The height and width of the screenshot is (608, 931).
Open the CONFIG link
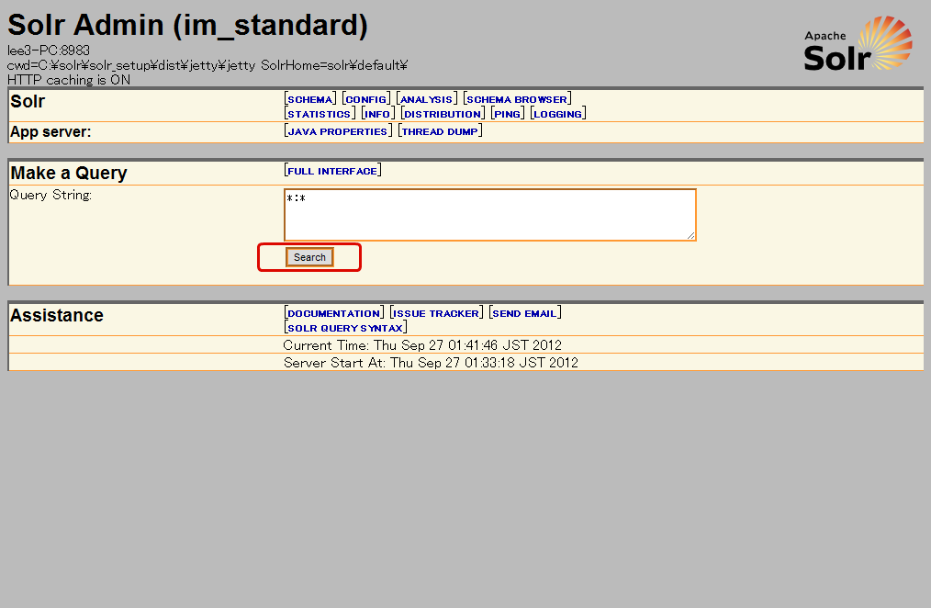point(365,99)
